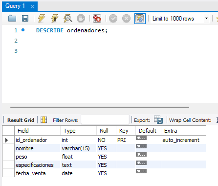Select the fecha_venta field cell

point(37,173)
